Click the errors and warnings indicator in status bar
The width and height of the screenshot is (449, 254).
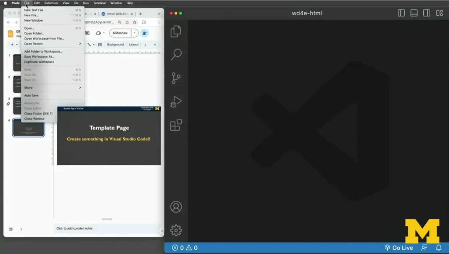pyautogui.click(x=184, y=247)
